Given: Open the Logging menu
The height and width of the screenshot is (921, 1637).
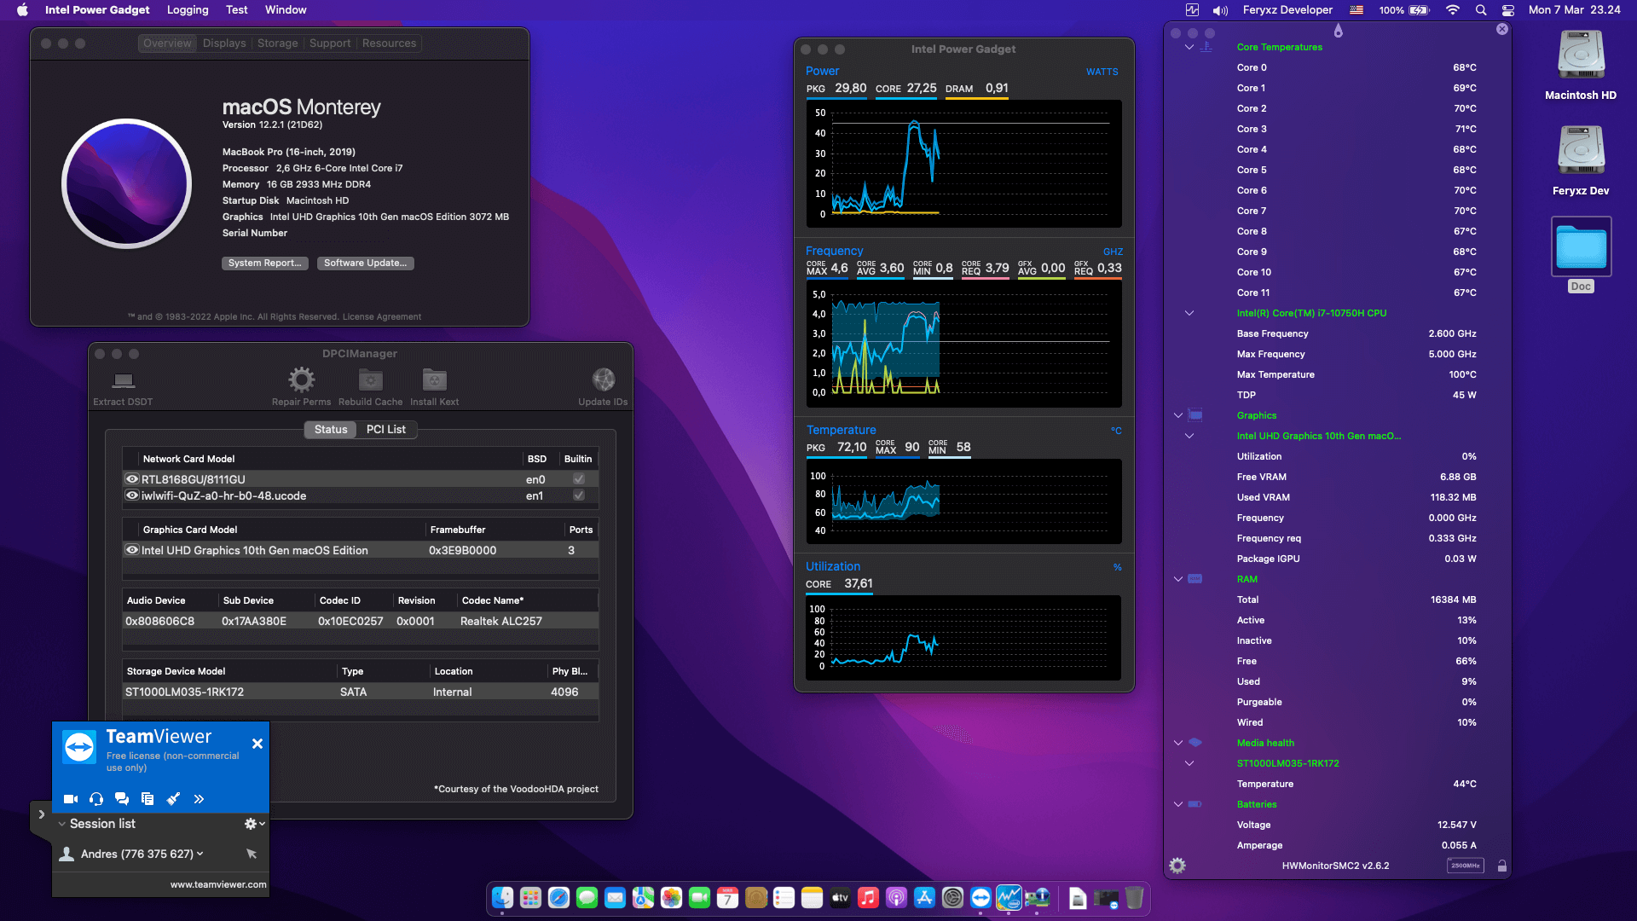Looking at the screenshot, I should point(188,10).
